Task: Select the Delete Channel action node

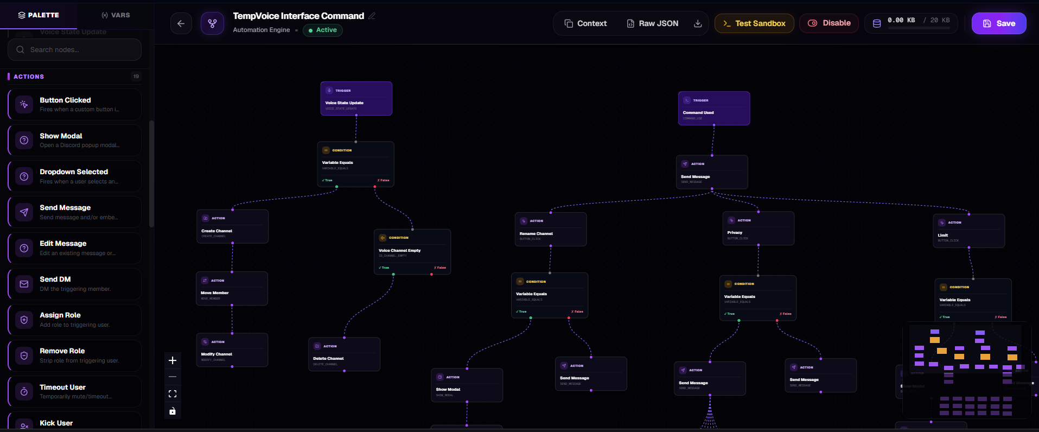Action: coord(344,354)
